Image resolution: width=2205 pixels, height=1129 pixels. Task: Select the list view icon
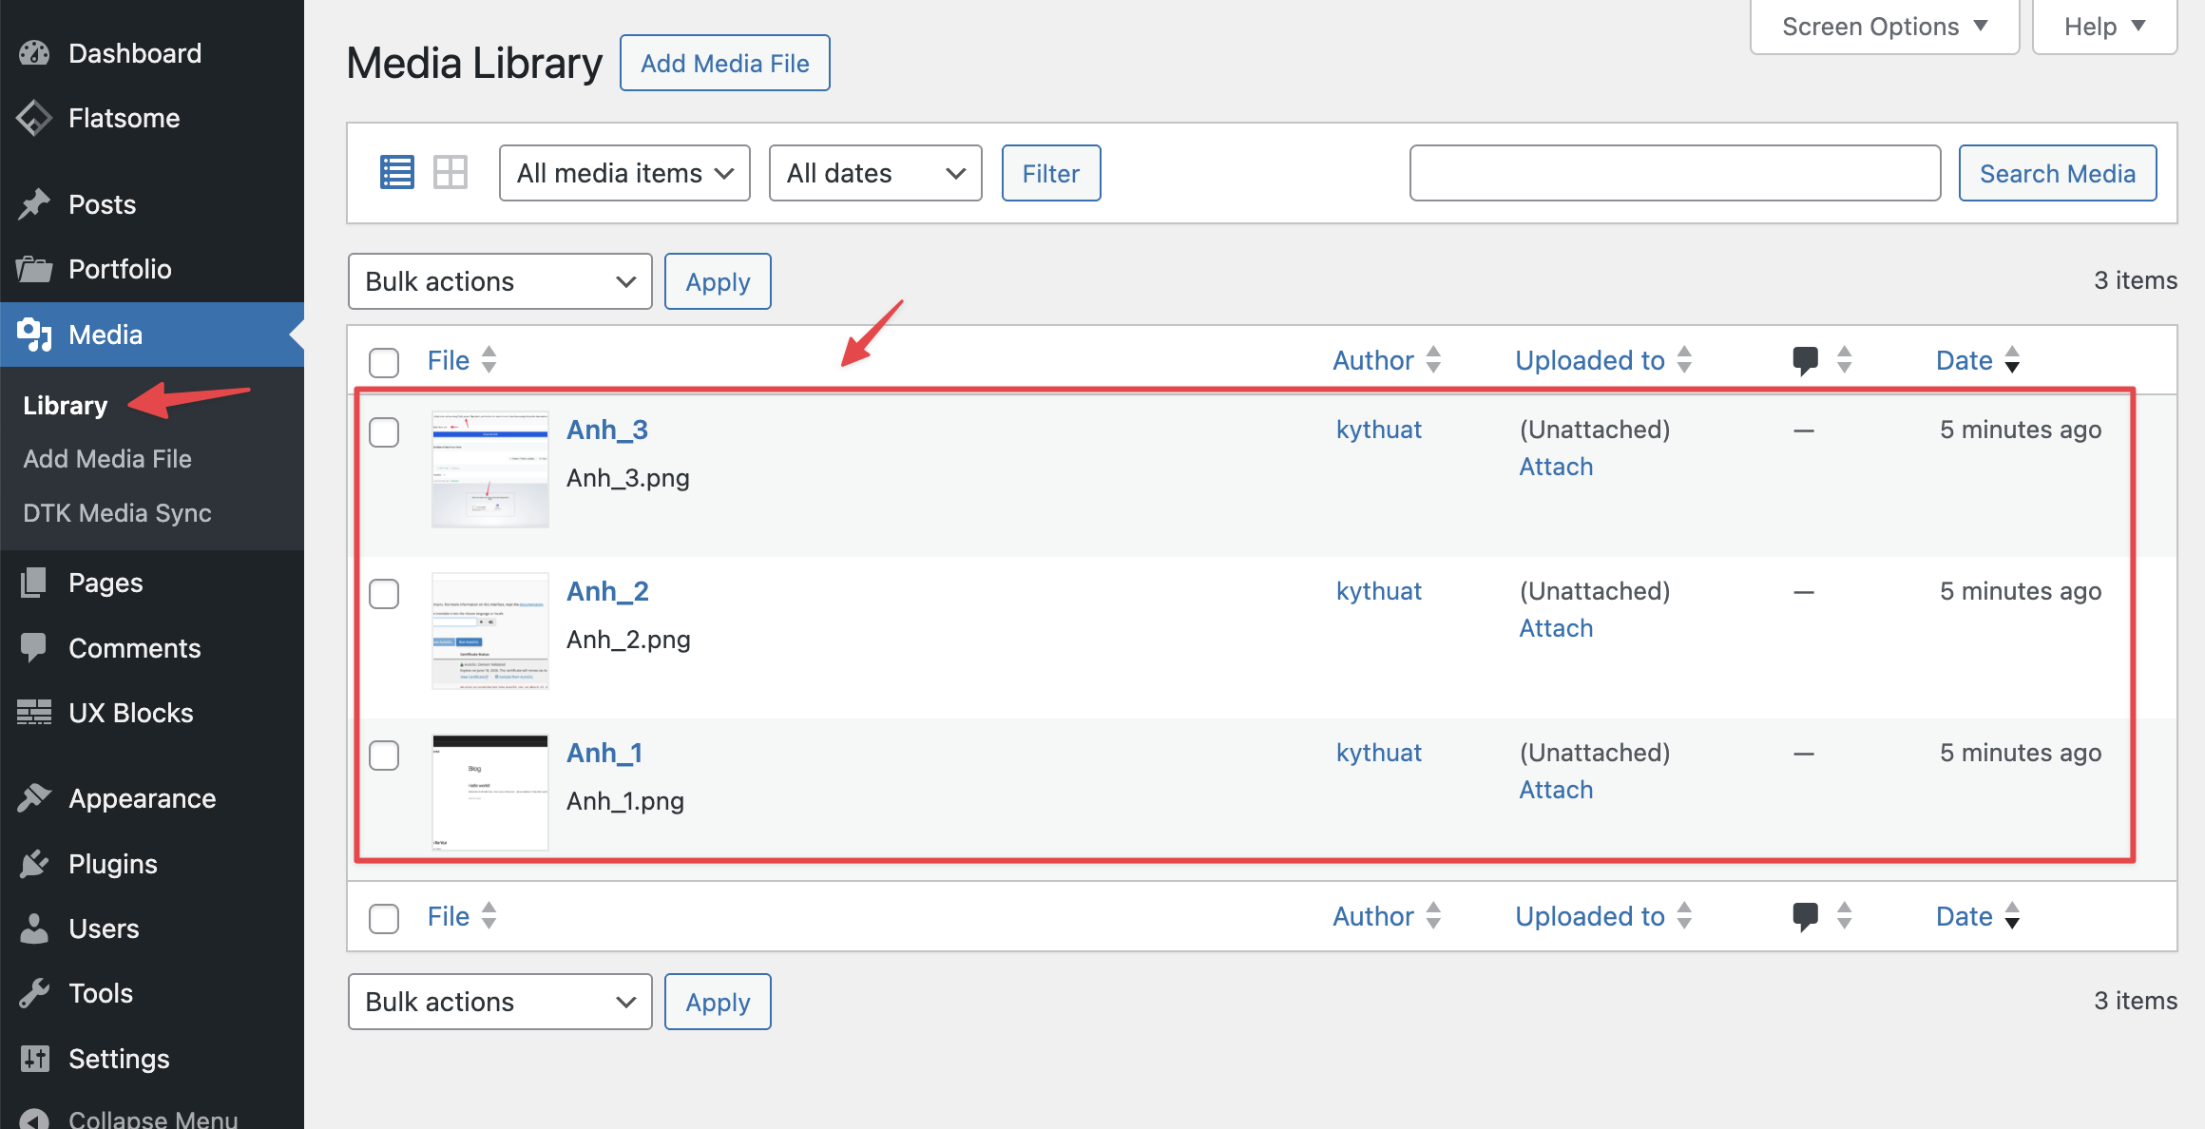(396, 172)
